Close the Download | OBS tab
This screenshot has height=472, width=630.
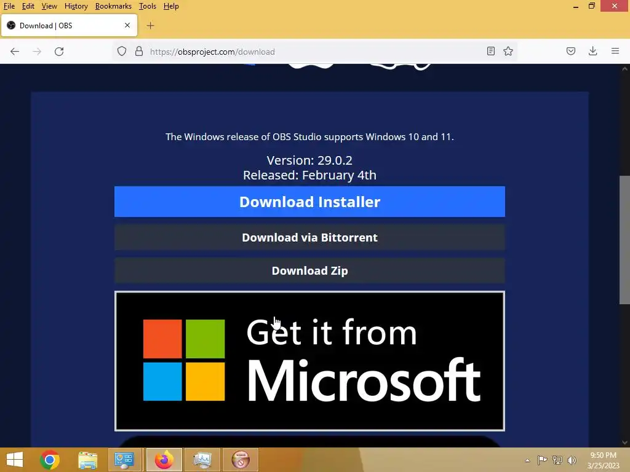[x=127, y=25]
